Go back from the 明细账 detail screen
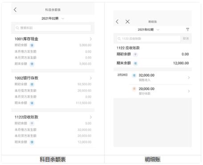This screenshot has height=165, width=203. [x=117, y=22]
